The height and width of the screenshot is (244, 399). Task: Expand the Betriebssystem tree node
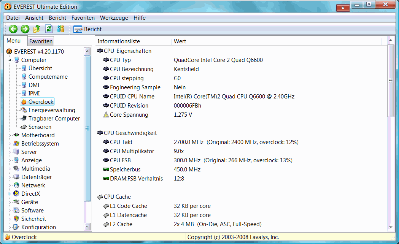[x=10, y=144]
